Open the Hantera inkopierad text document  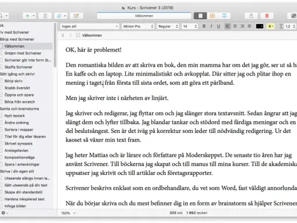pyautogui.click(x=24, y=199)
